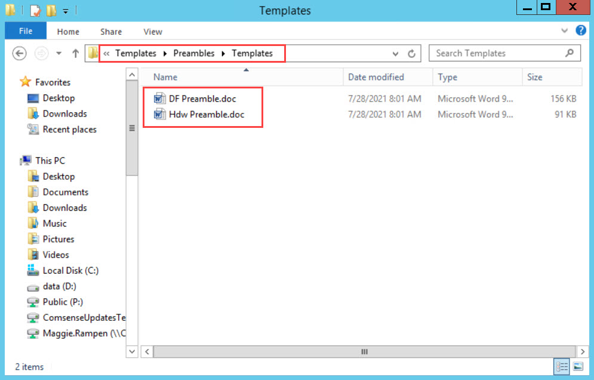Select the first Templates breadcrumb segment
The width and height of the screenshot is (594, 380).
click(x=136, y=53)
